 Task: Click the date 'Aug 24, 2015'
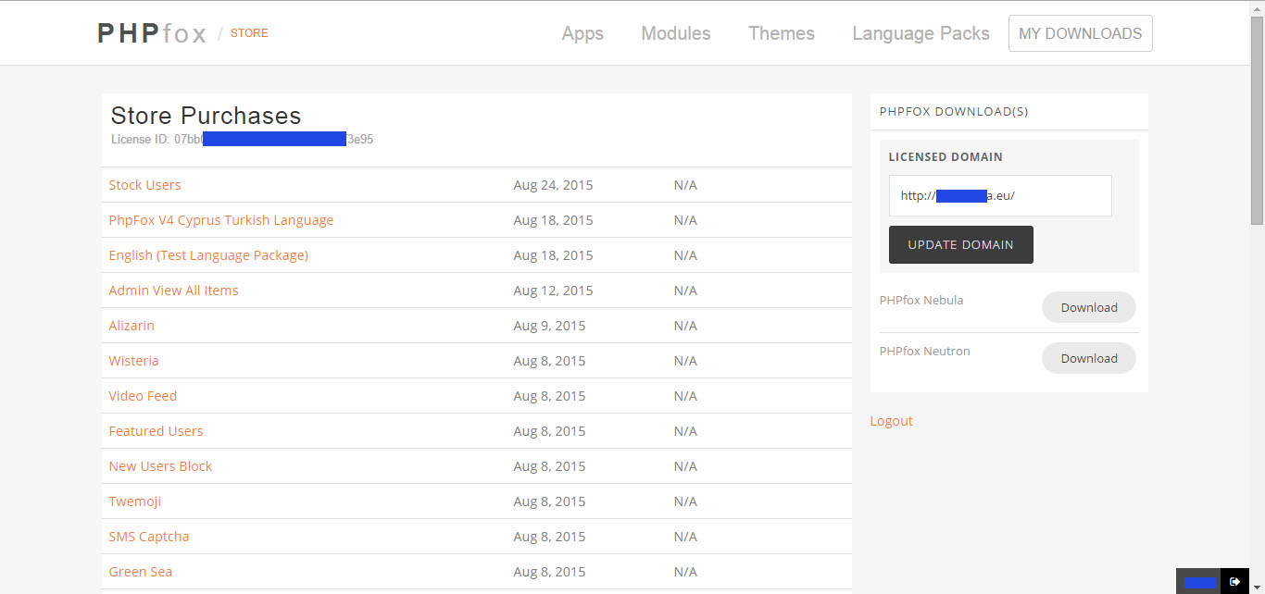(x=553, y=185)
